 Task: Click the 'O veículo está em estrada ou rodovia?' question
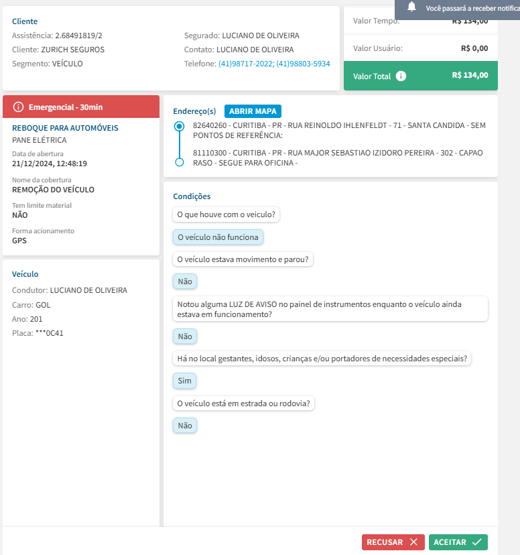[245, 404]
